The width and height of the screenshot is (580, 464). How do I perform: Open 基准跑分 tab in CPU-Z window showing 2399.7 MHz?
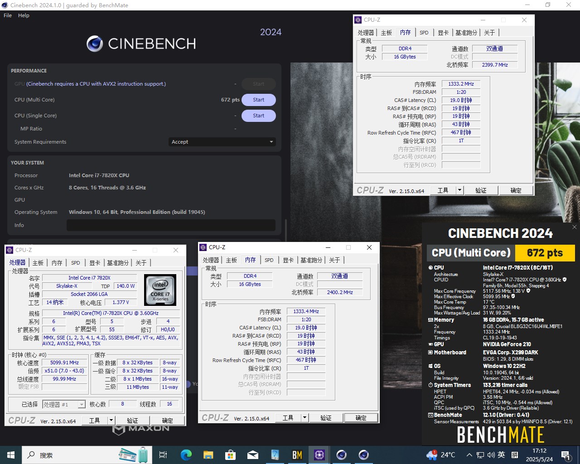pyautogui.click(x=466, y=33)
